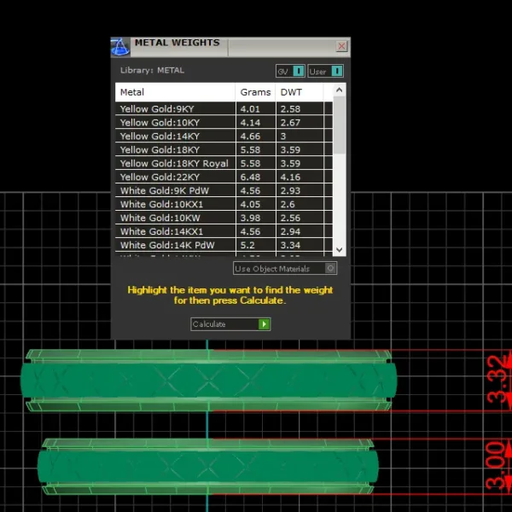Sort by the DWT column header
The image size is (512, 512).
pos(300,92)
